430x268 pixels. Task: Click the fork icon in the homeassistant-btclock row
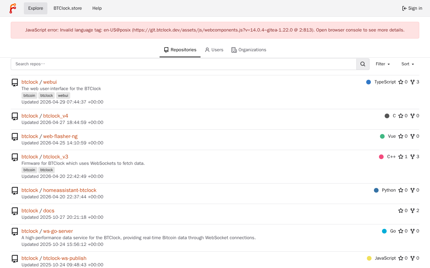tap(413, 190)
